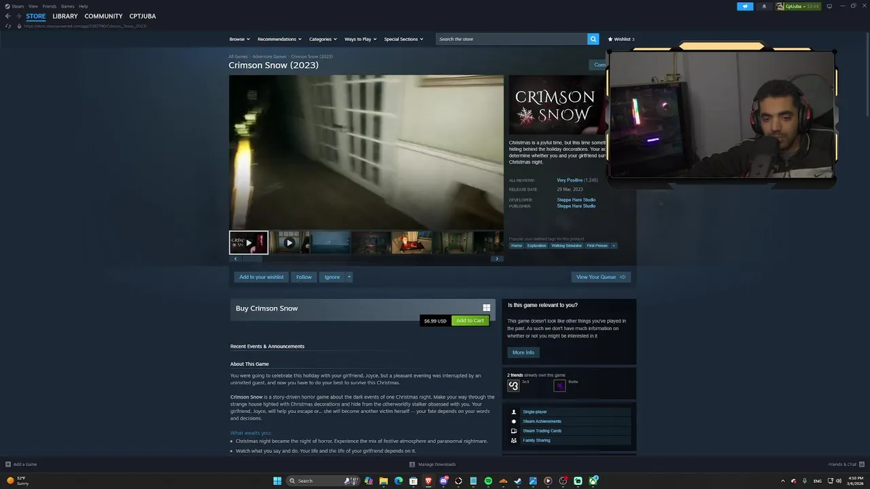
Task: Open Manage Downloads at the bottom
Action: (432, 465)
